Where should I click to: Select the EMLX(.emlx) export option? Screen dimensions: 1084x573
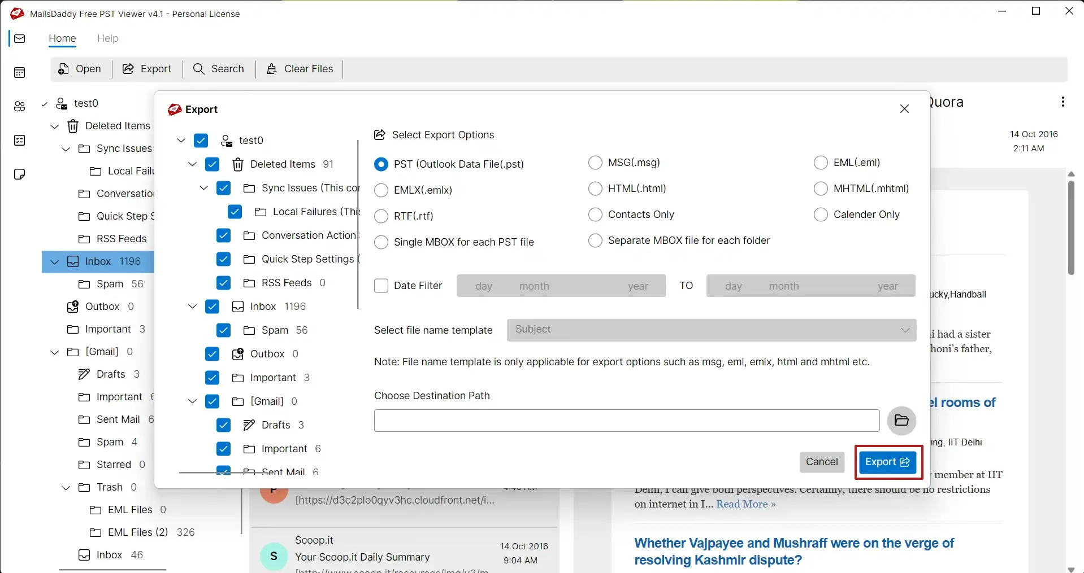381,190
